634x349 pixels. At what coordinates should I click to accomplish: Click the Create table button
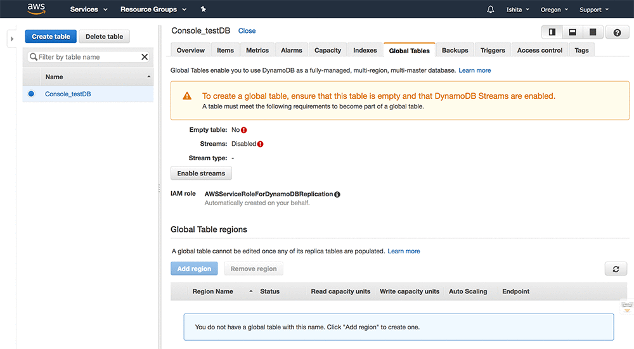click(x=51, y=36)
